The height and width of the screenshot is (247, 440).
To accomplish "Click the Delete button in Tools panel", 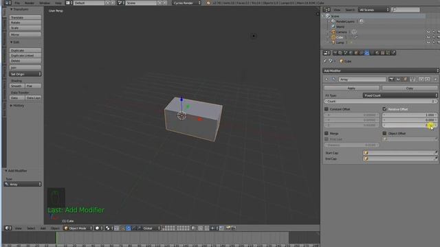I will point(25,61).
